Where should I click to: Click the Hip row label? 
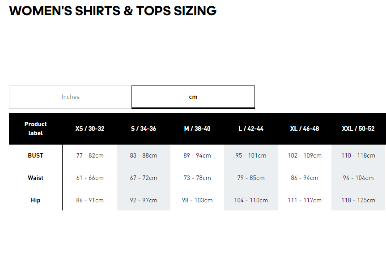point(35,201)
